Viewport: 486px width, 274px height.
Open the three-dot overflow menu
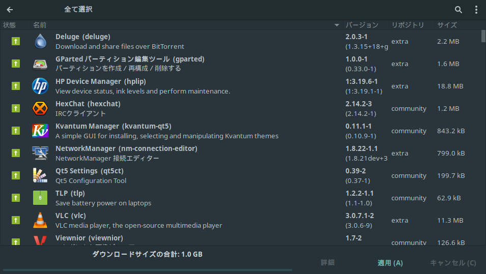tap(476, 10)
